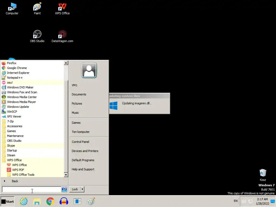Launch WPS Office under WPS Office folder
The width and height of the screenshot is (276, 207).
coord(19,165)
